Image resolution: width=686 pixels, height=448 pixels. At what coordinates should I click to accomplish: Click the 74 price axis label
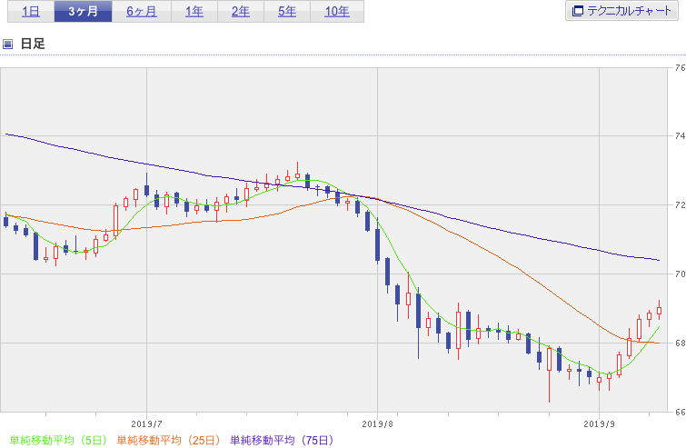[680, 136]
